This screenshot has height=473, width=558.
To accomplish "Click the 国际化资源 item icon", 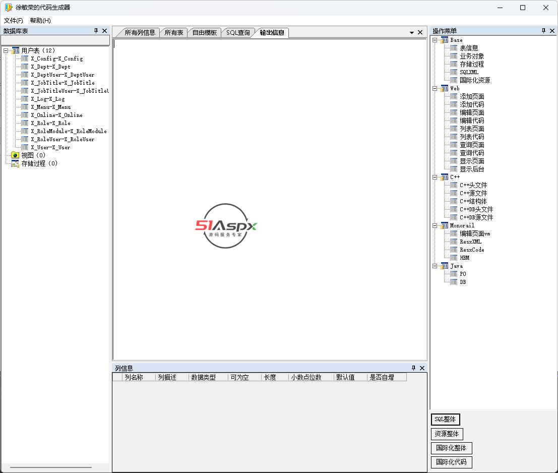I will [454, 81].
